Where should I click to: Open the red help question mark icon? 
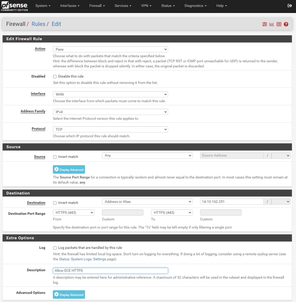click(286, 24)
